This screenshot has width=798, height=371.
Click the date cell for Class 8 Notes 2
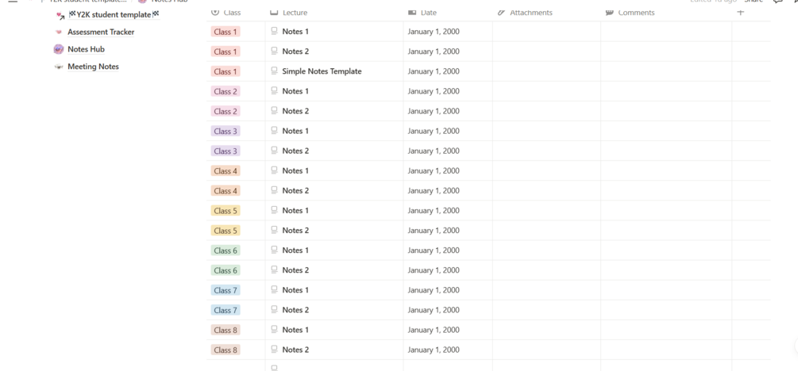point(434,350)
